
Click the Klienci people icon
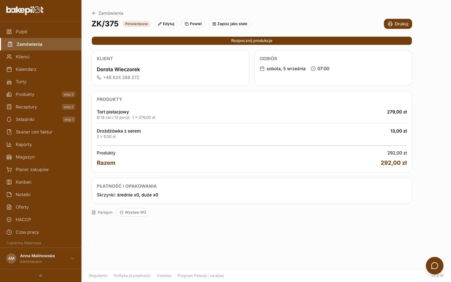[9, 57]
